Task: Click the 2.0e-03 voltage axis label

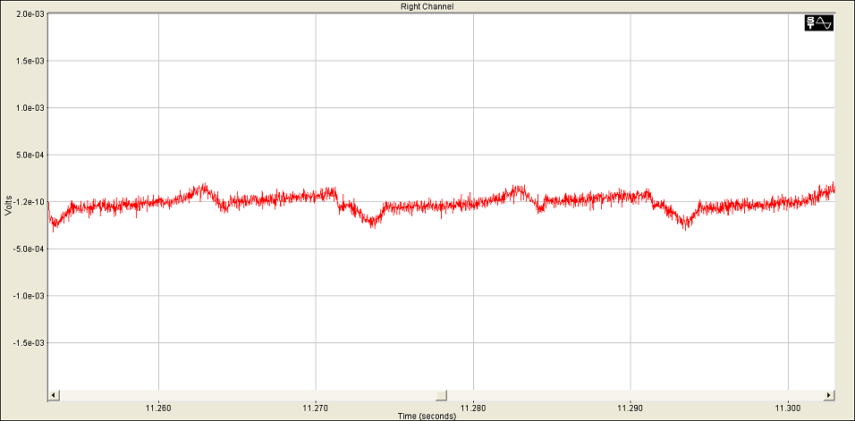Action: 30,13
